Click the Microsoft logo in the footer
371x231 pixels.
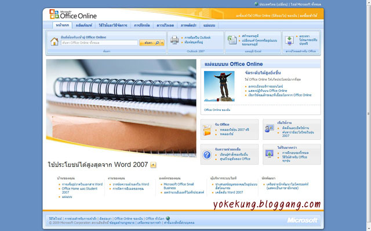(x=302, y=220)
